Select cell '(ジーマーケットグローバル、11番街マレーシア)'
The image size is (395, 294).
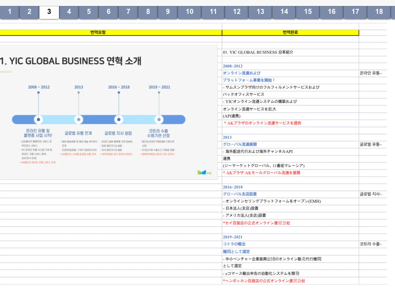pyautogui.click(x=290, y=166)
